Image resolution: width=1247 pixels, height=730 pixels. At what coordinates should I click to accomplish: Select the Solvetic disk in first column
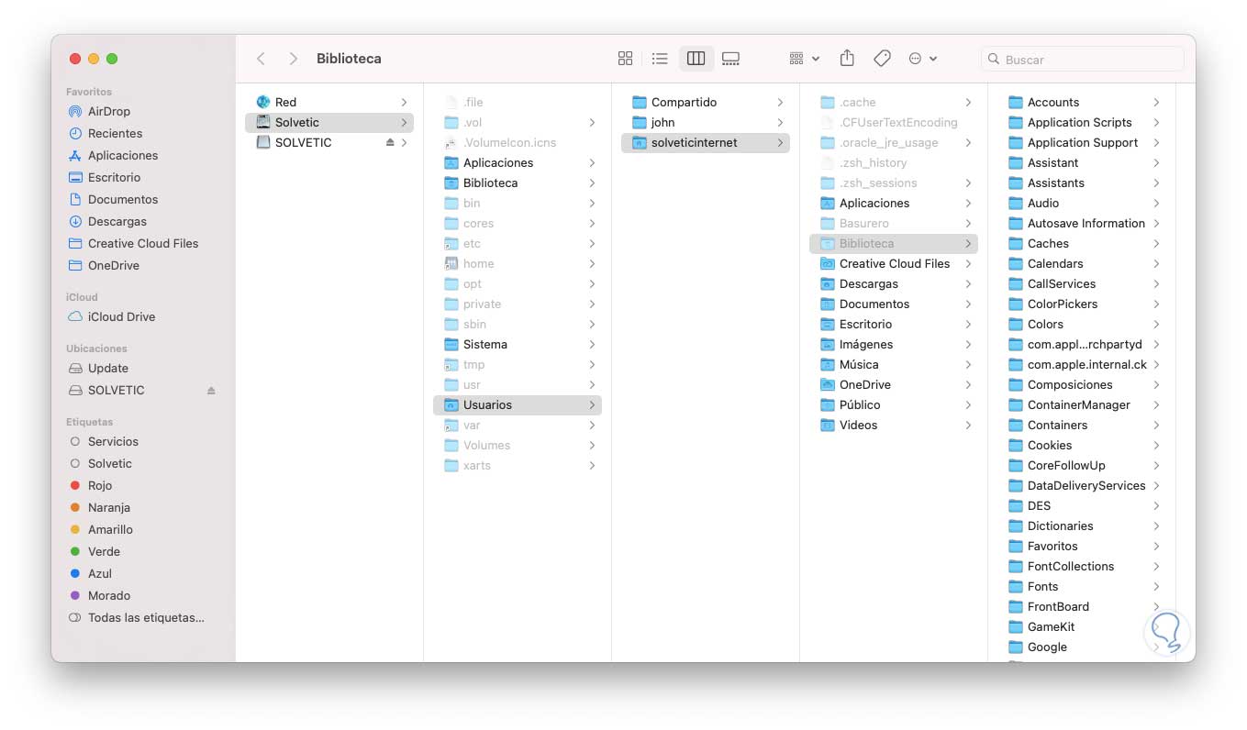[329, 122]
